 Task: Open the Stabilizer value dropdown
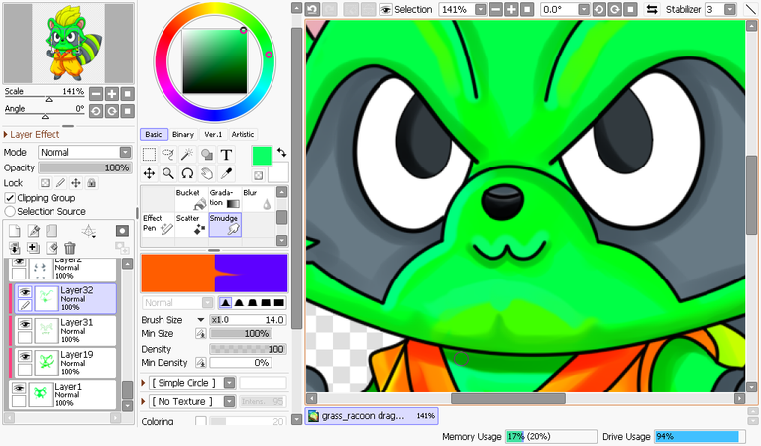[x=730, y=9]
